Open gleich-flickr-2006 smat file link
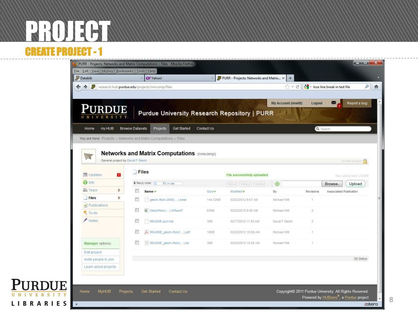 pyautogui.click(x=168, y=200)
